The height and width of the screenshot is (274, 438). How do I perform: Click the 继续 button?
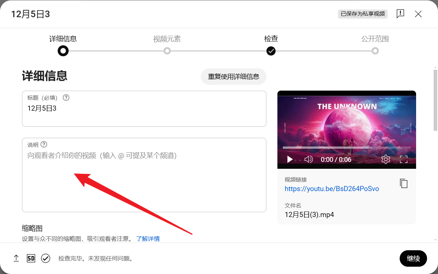(413, 258)
